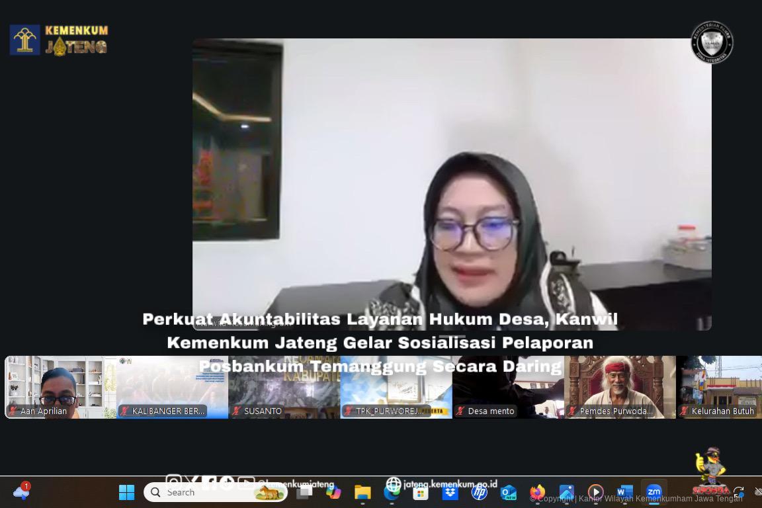Open the Windows Start menu

click(x=126, y=492)
